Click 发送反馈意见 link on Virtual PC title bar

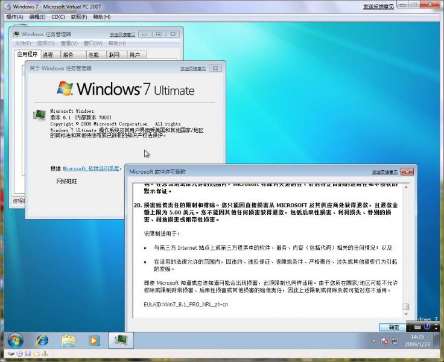click(378, 7)
